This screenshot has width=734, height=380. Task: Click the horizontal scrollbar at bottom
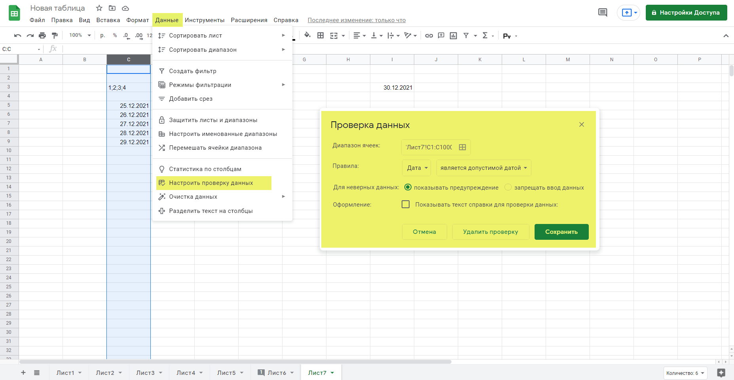pyautogui.click(x=235, y=361)
